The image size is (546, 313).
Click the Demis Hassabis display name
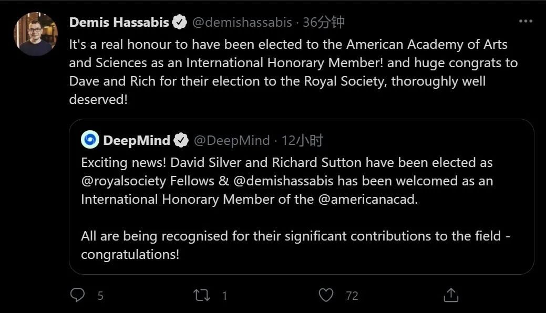(x=119, y=23)
